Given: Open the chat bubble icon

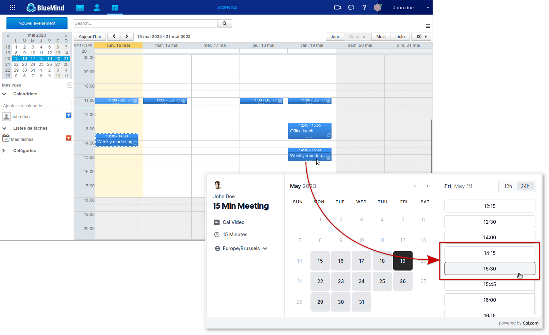Looking at the screenshot, I should (x=351, y=7).
